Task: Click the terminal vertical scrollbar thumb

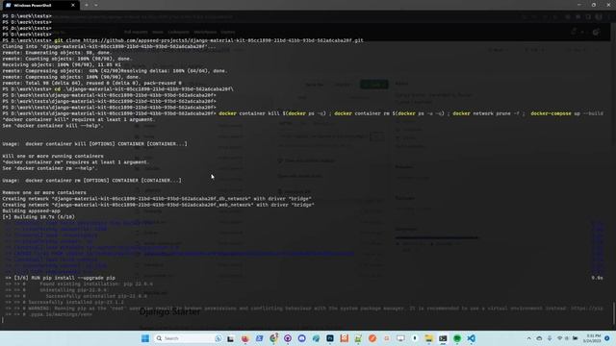Action: tap(614, 313)
